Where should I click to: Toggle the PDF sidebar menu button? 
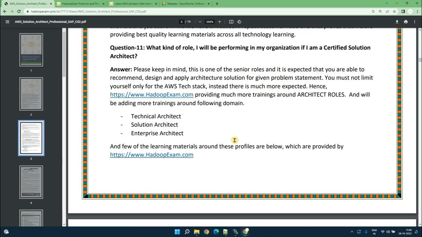7,22
